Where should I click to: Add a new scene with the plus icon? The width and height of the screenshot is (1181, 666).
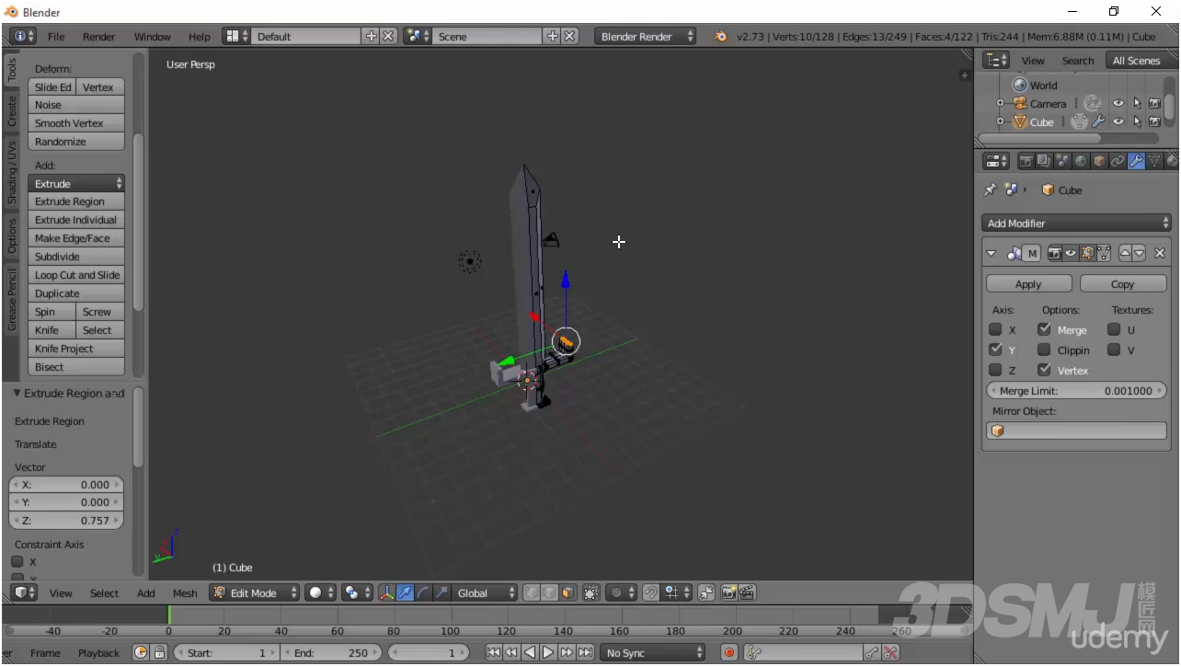(553, 36)
